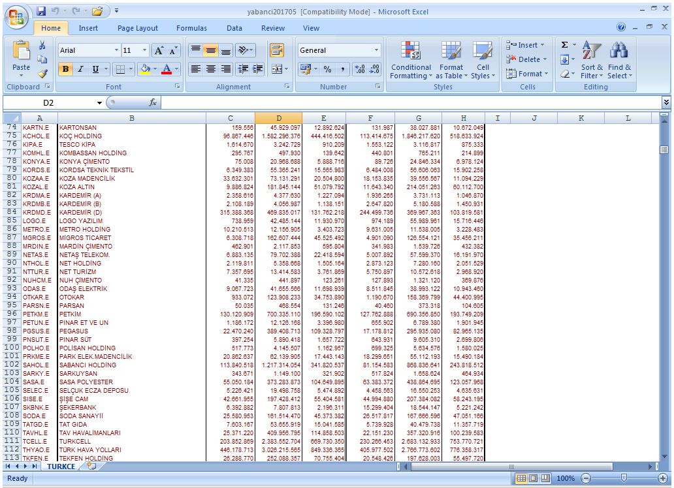Open the Review tab
Viewport: 674px width, 488px height.
click(x=273, y=28)
